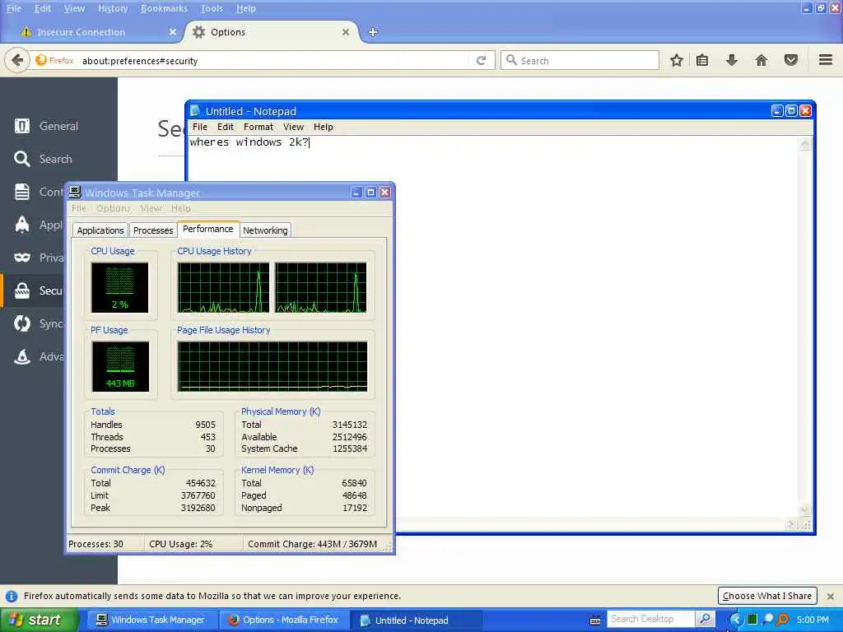
Task: Open Task Manager Help menu
Action: 180,208
